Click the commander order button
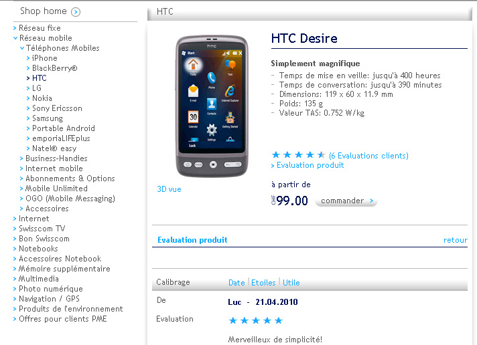477x345 pixels. (346, 201)
